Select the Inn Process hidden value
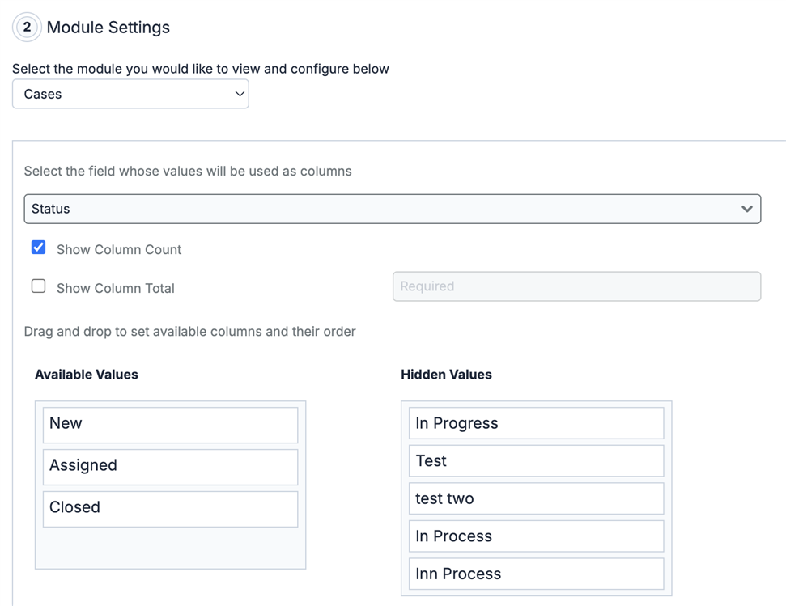 pyautogui.click(x=536, y=574)
